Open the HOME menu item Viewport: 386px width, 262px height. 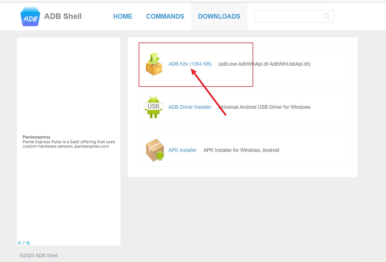[123, 16]
